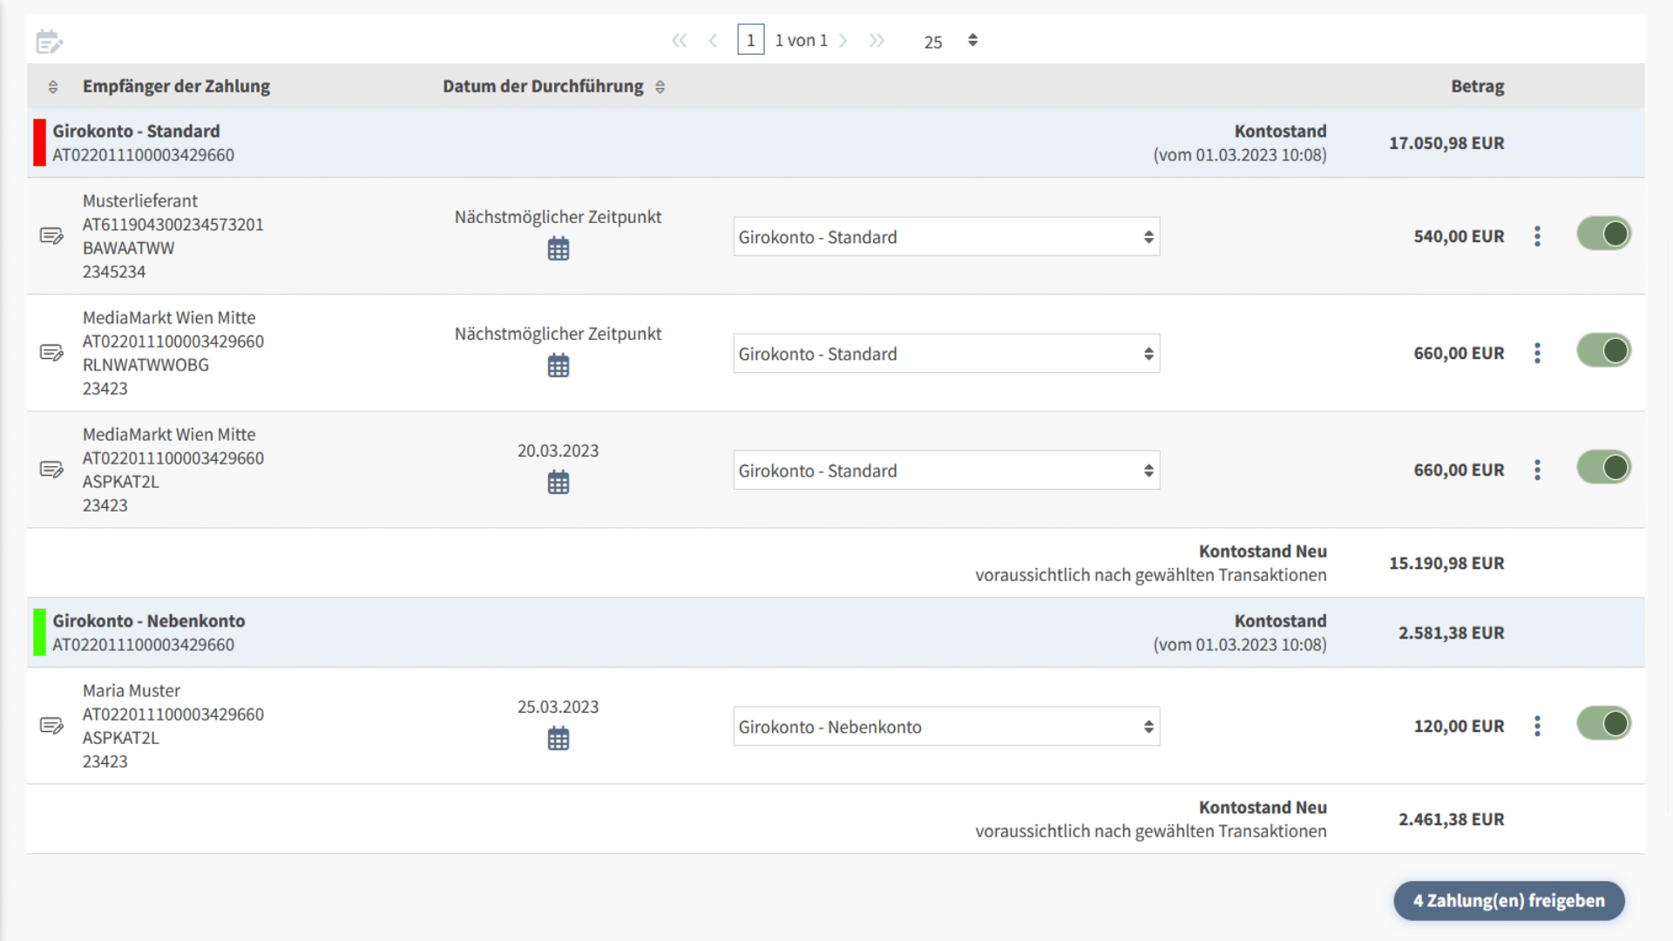1673x941 pixels.
Task: Switch off the Maria Muster payment
Action: (x=1603, y=723)
